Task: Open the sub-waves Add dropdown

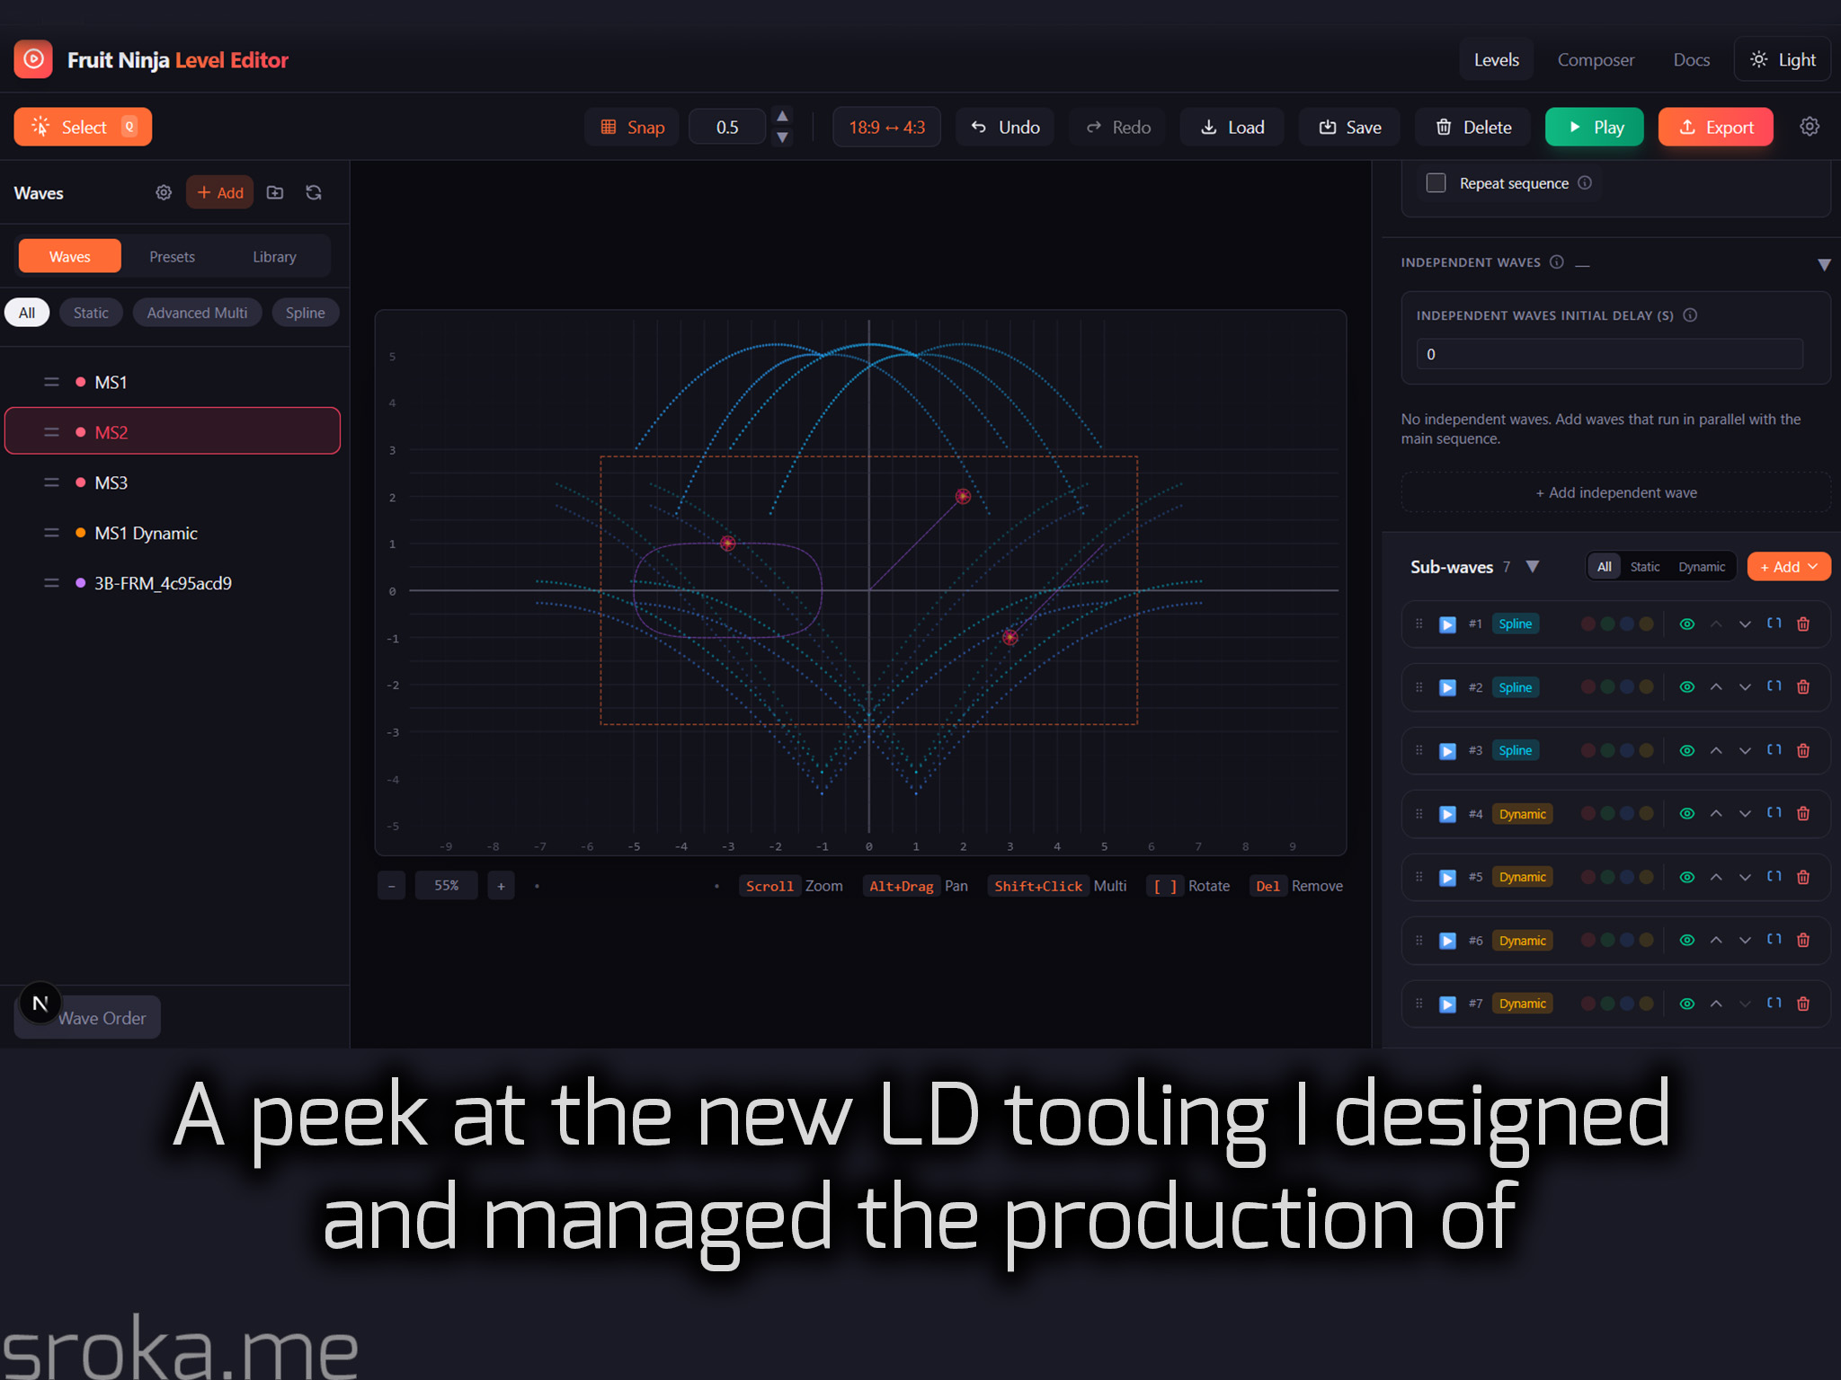Action: pos(1789,567)
